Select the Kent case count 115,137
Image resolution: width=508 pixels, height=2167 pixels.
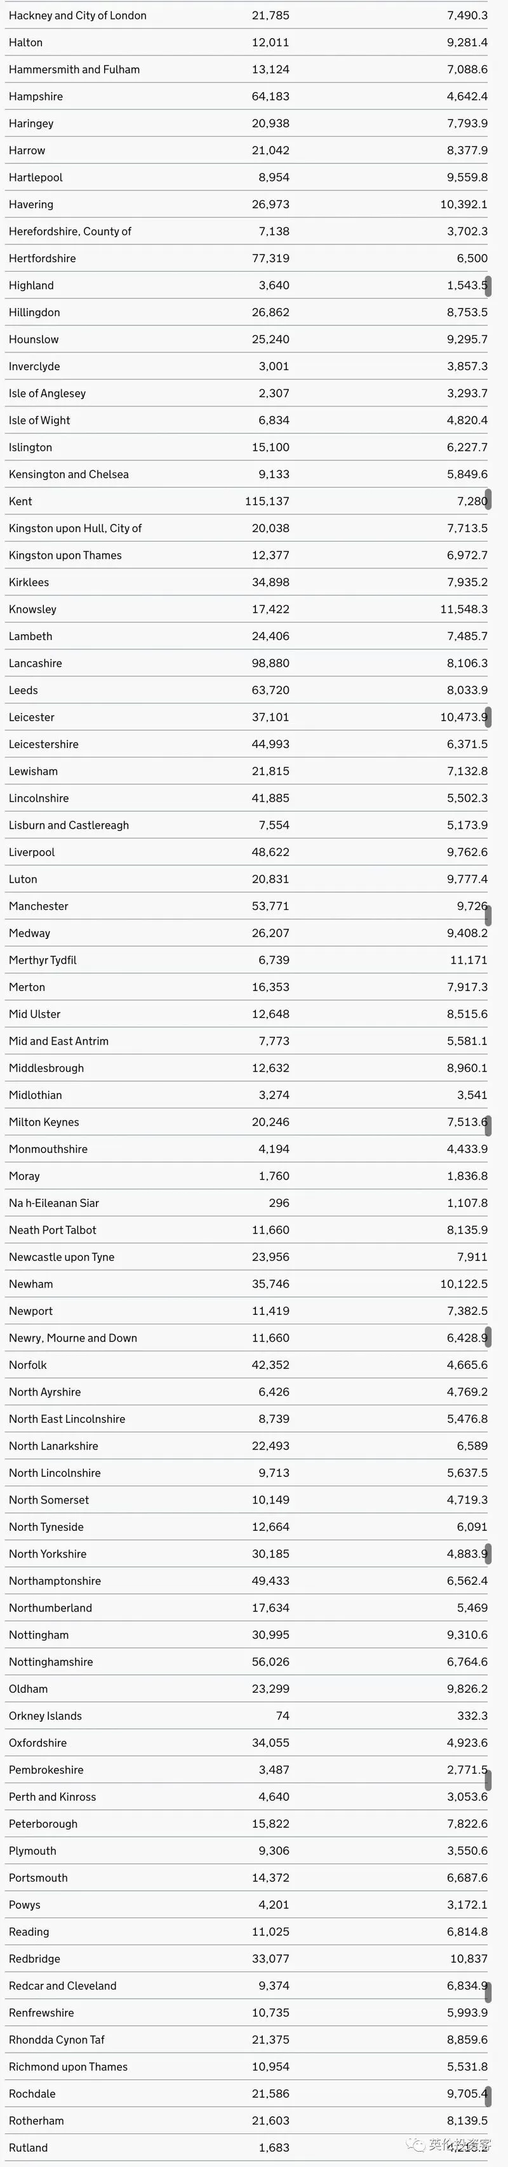(x=267, y=502)
